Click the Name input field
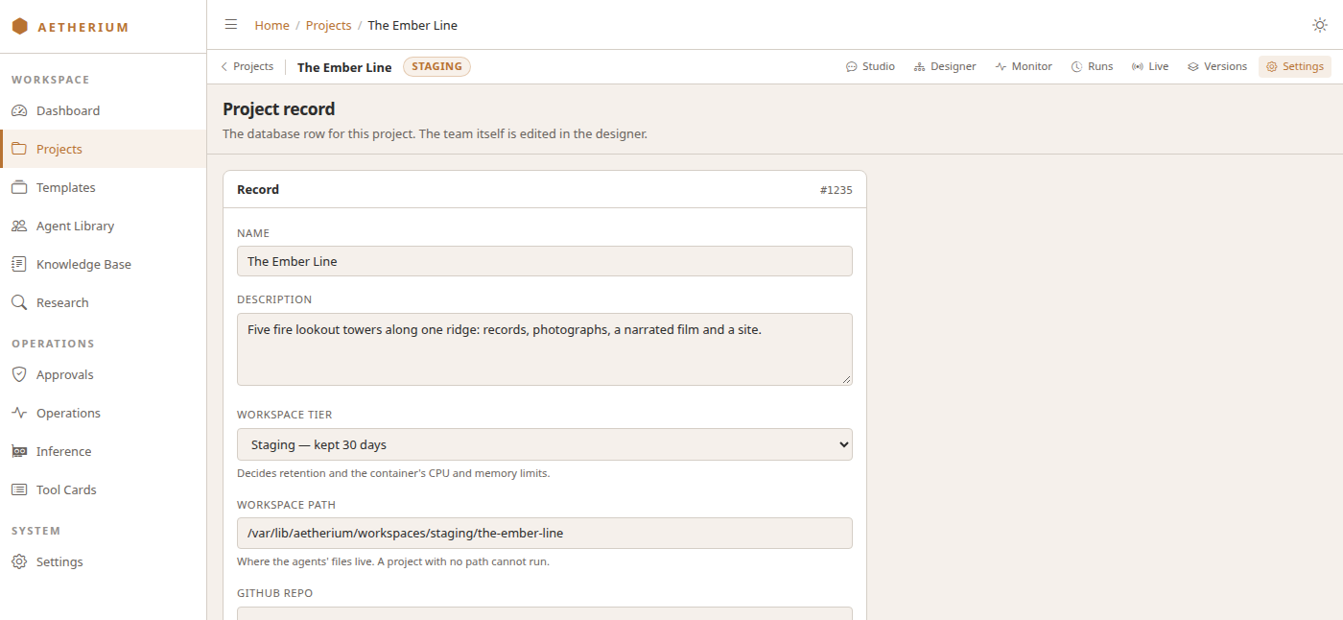 [x=545, y=261]
